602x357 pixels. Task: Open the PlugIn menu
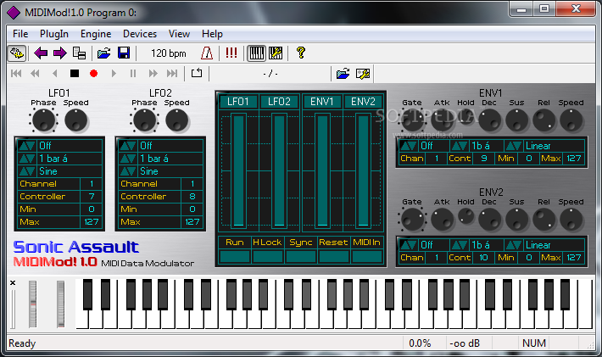click(54, 34)
